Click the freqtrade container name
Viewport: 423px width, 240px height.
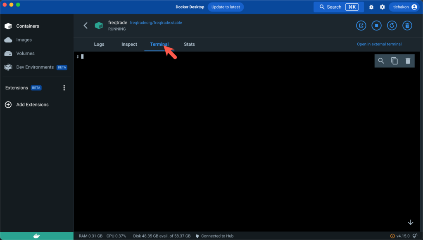click(118, 23)
